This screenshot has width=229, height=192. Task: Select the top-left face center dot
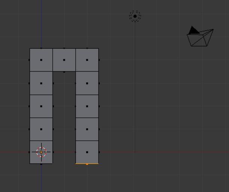[x=41, y=60]
